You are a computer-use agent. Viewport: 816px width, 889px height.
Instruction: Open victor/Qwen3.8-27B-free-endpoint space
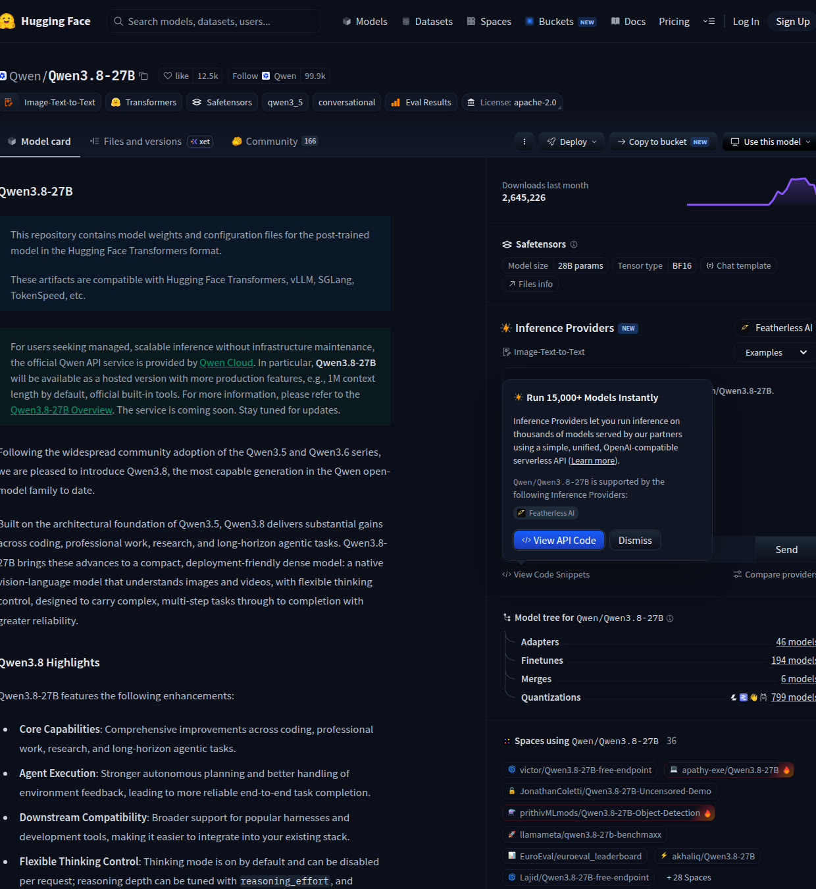[580, 770]
